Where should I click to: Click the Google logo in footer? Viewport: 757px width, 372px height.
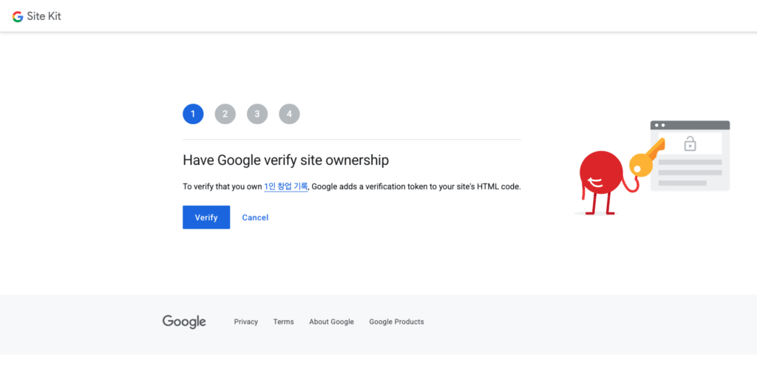coord(184,322)
